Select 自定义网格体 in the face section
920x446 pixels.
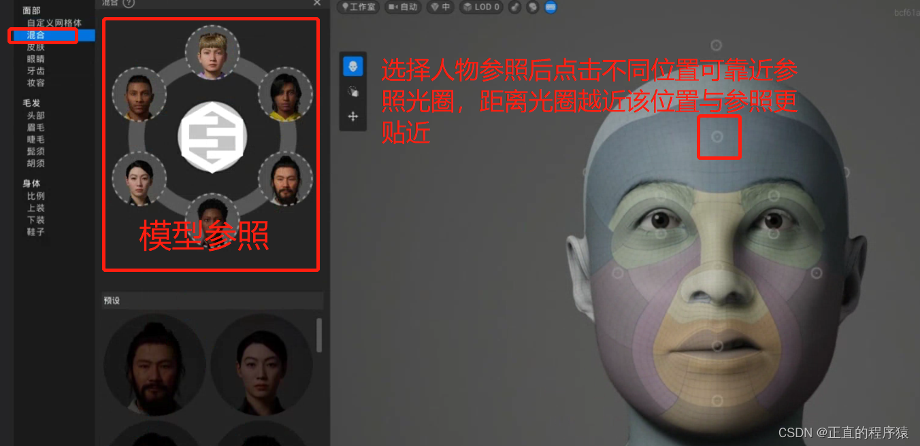pyautogui.click(x=54, y=23)
